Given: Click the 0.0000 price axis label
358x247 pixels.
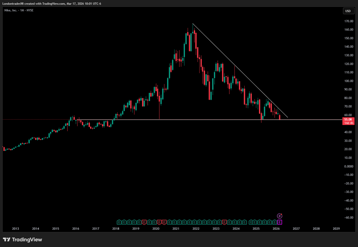Looking at the screenshot, I should click(x=349, y=166).
